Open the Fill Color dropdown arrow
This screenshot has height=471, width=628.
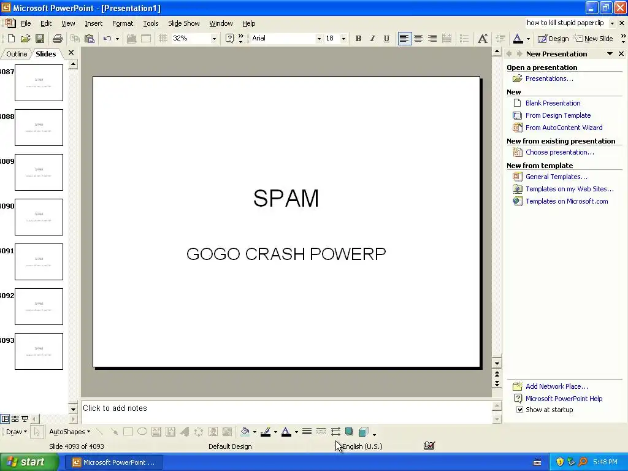pos(255,432)
